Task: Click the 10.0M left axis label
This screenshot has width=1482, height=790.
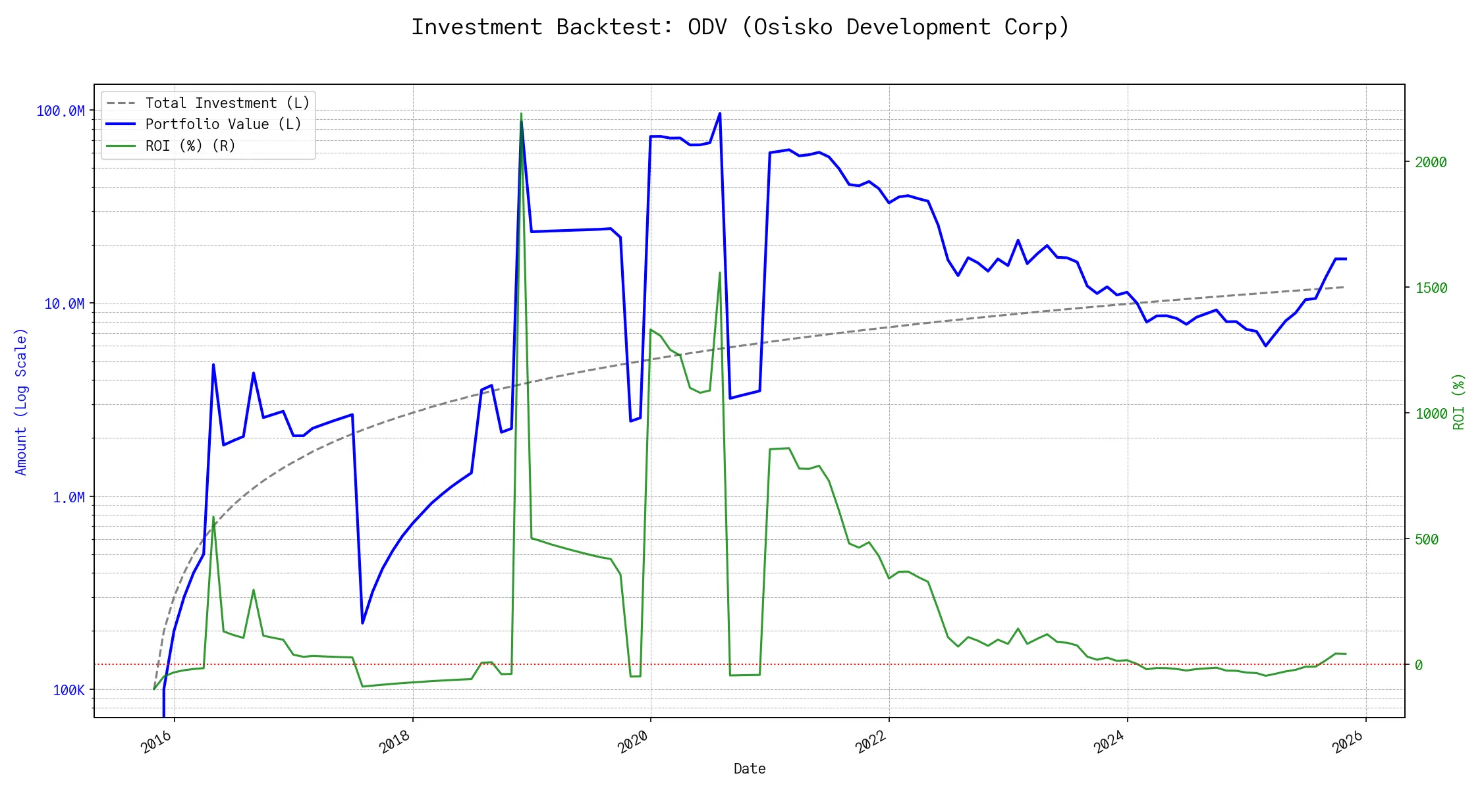Action: tap(65, 304)
